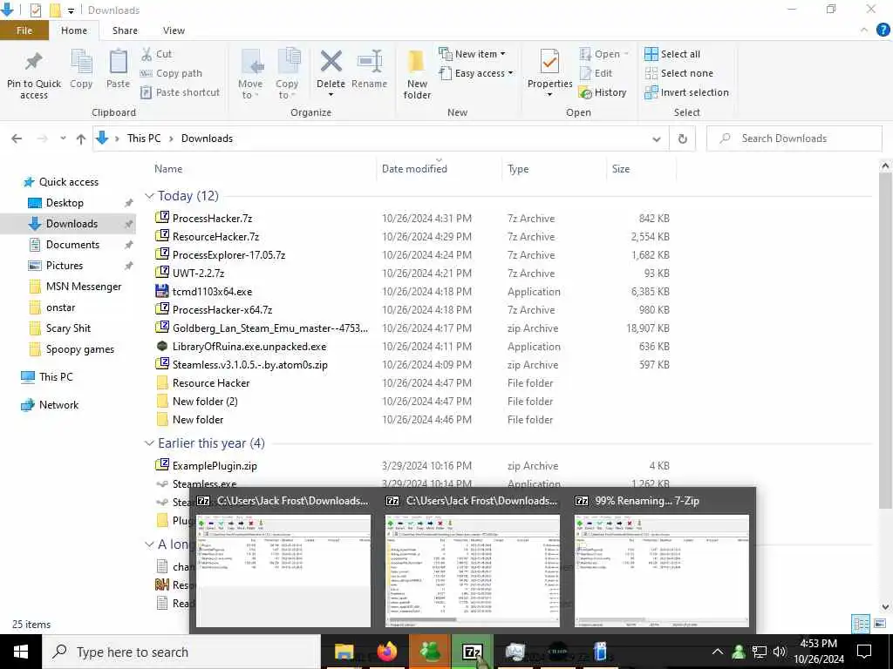Refresh the Downloads folder view
Image resolution: width=893 pixels, height=669 pixels.
[682, 139]
